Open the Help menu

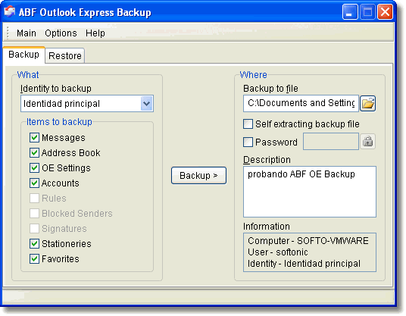pyautogui.click(x=95, y=33)
